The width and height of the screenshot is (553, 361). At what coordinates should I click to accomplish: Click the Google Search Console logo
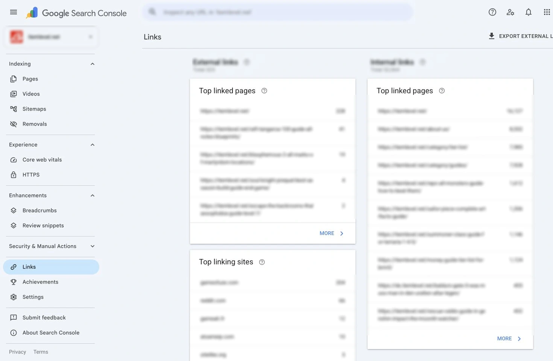[x=76, y=13]
